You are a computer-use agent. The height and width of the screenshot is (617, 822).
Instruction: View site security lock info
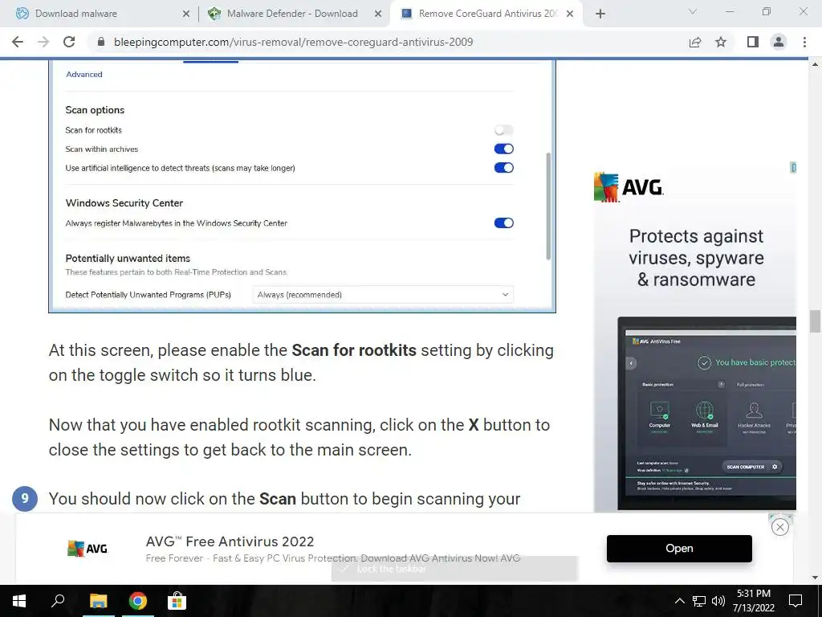pos(101,42)
